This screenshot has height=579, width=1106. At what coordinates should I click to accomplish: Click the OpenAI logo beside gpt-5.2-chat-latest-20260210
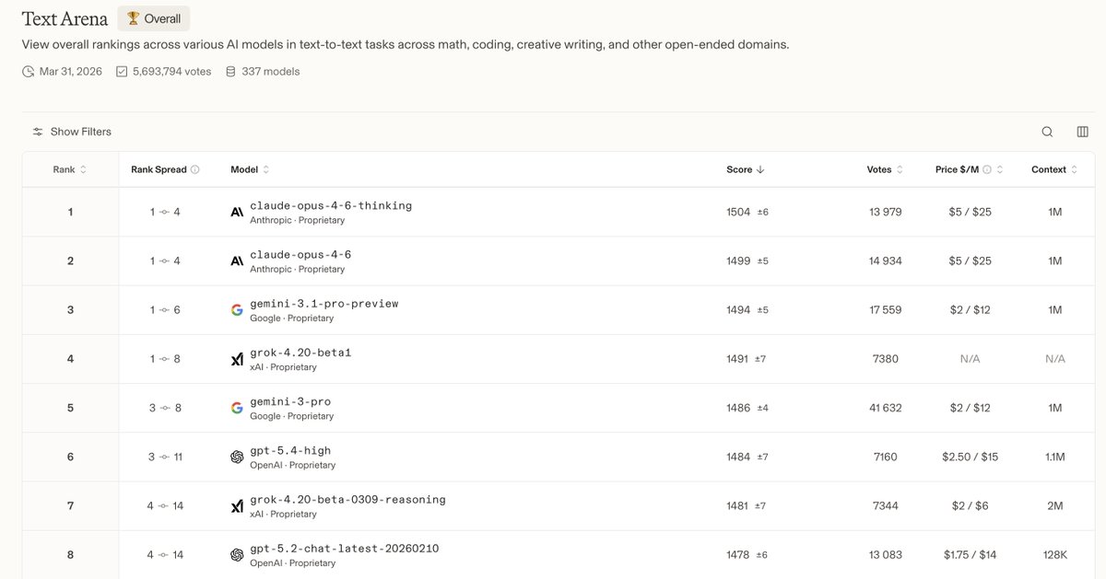[x=237, y=554]
